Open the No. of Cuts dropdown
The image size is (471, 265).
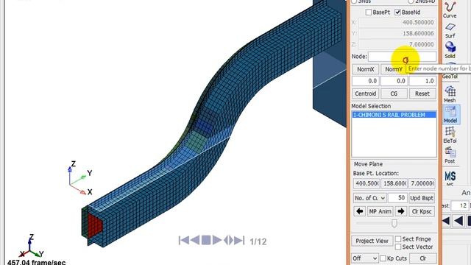(369, 198)
